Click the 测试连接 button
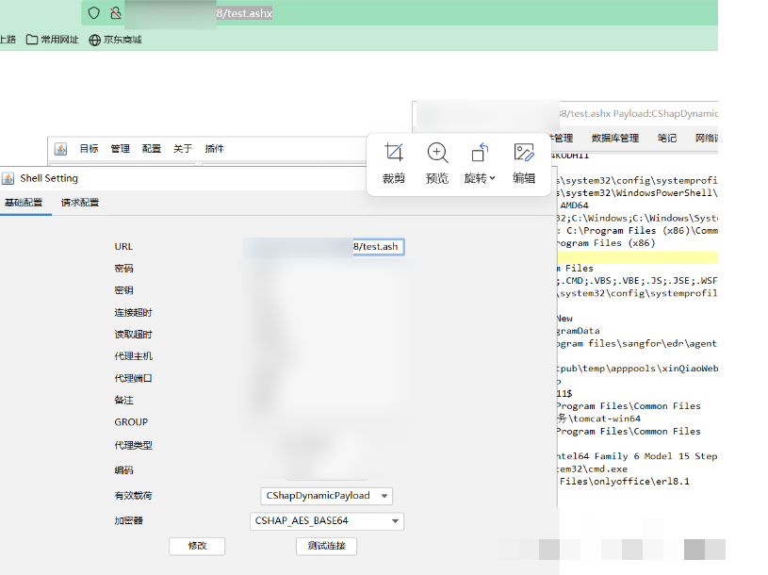 coord(327,546)
